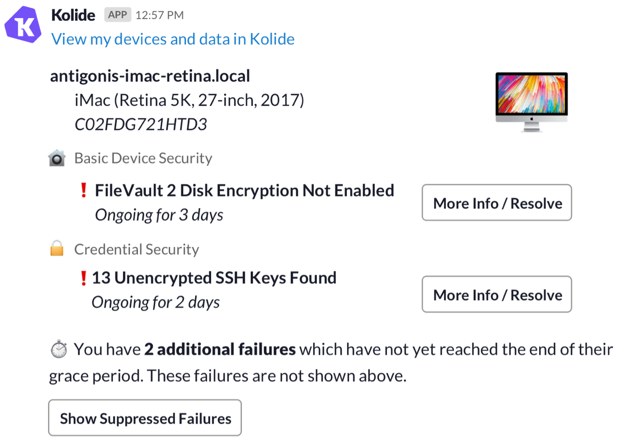Screen dimensions: 632x448
Task: Click the 12:57 PM message timestamp
Action: (x=159, y=15)
